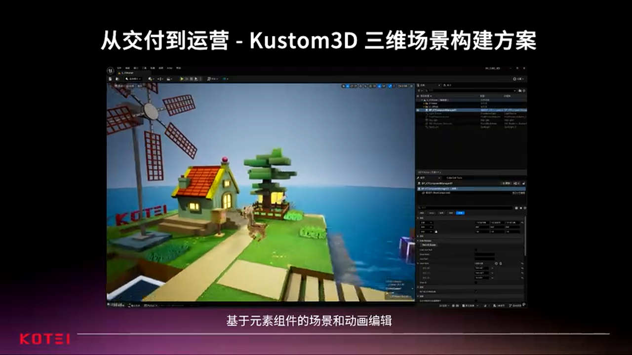
Task: Open the Outliner filter funnel icon
Action: pyautogui.click(x=419, y=90)
